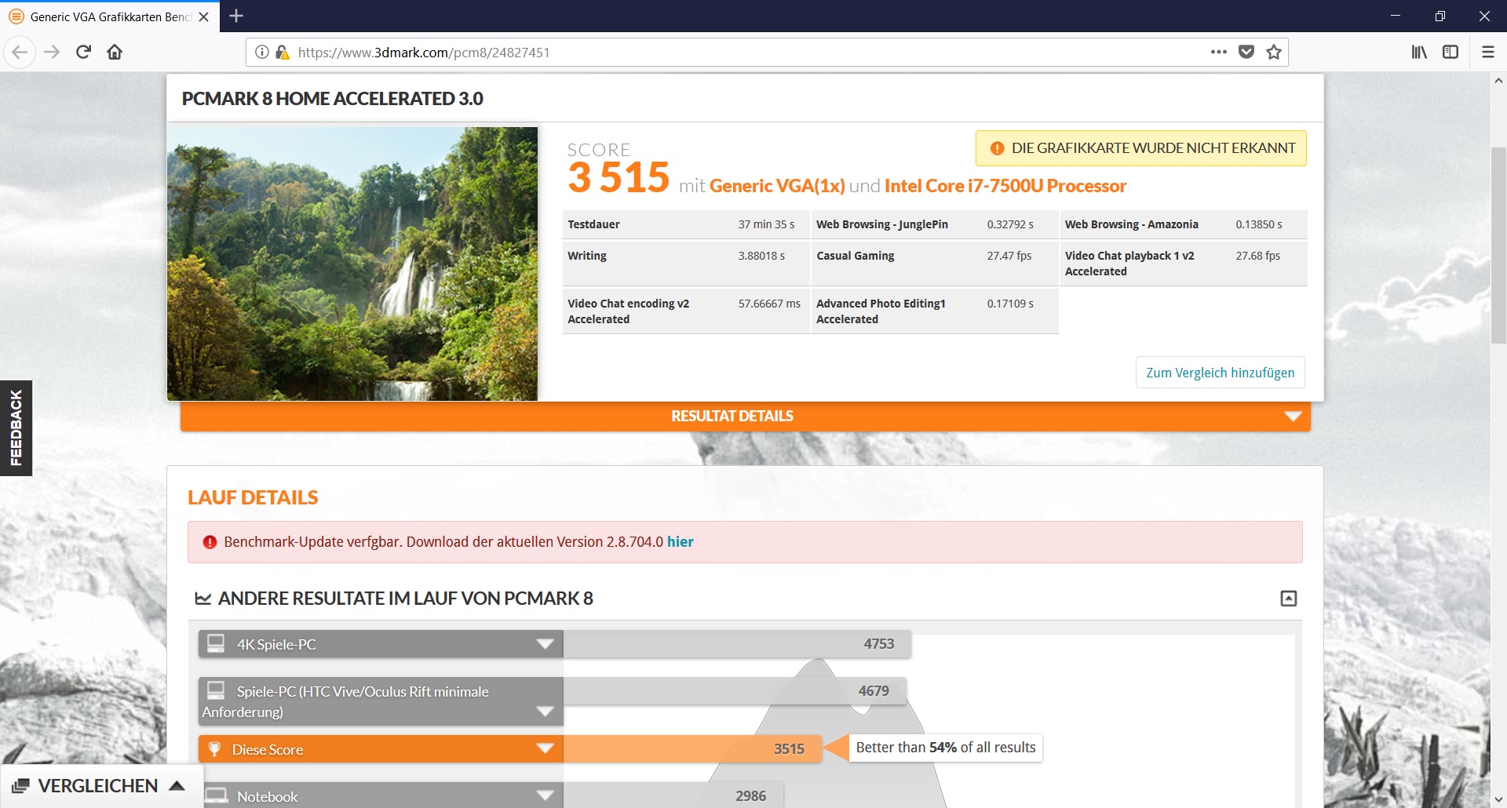Click the '3 515' score number
Screen dimensions: 1507x808
[x=618, y=177]
